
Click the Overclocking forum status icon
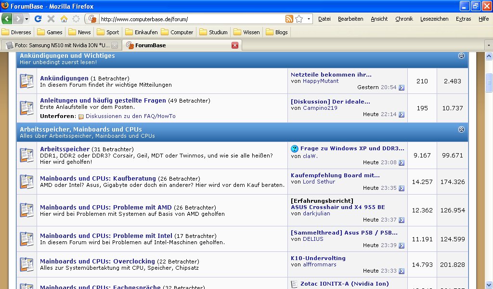coord(27,264)
